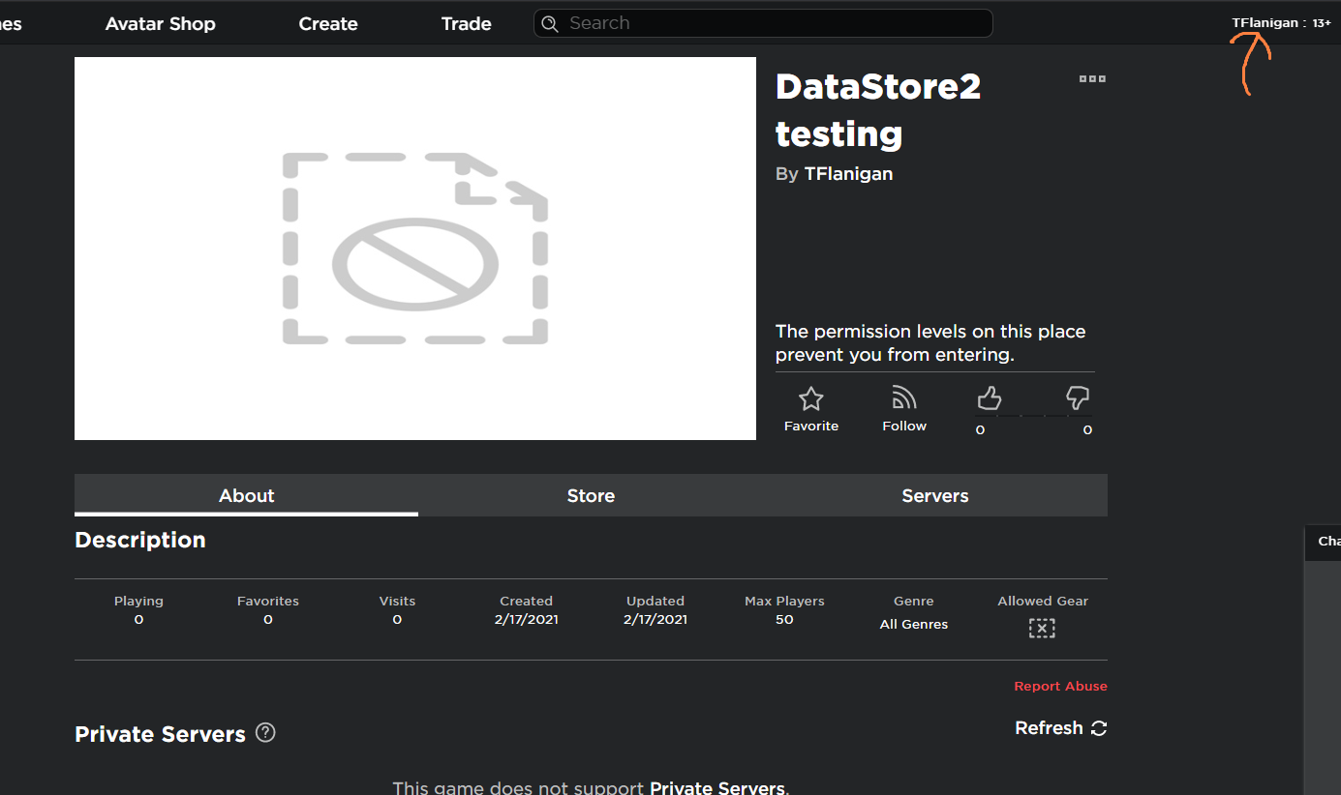Image resolution: width=1341 pixels, height=795 pixels.
Task: Click the search magnifier icon
Action: tap(549, 23)
